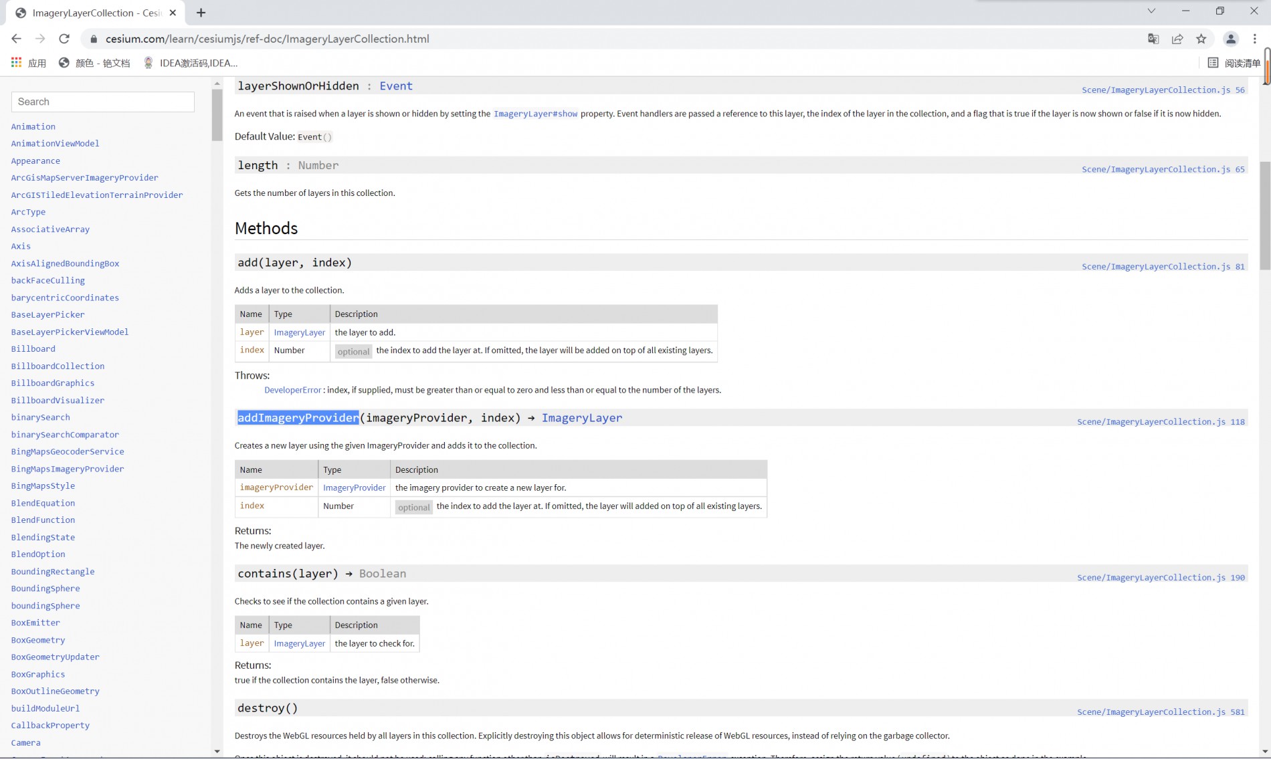Open source link ImageryLayerCollection.js 118
Image resolution: width=1271 pixels, height=759 pixels.
click(x=1161, y=421)
